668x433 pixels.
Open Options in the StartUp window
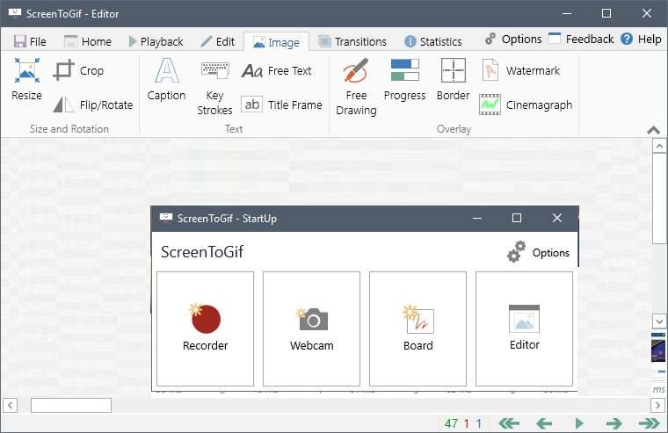539,252
